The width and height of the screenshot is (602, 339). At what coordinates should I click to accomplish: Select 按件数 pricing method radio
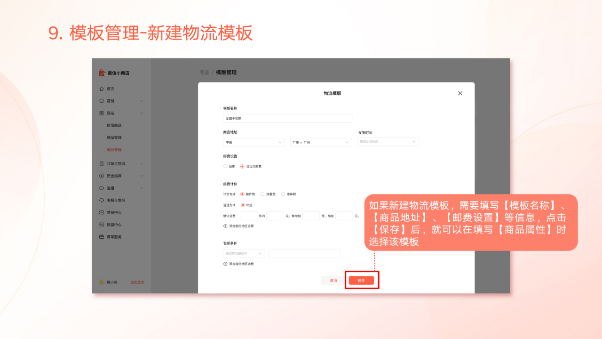[242, 194]
